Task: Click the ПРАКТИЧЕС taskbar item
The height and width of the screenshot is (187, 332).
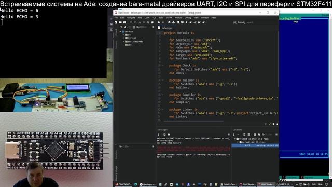Action: 123,185
